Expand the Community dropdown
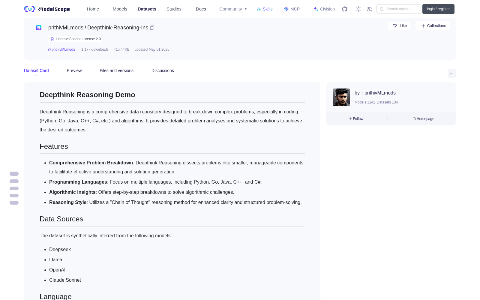480x300 pixels. [233, 9]
